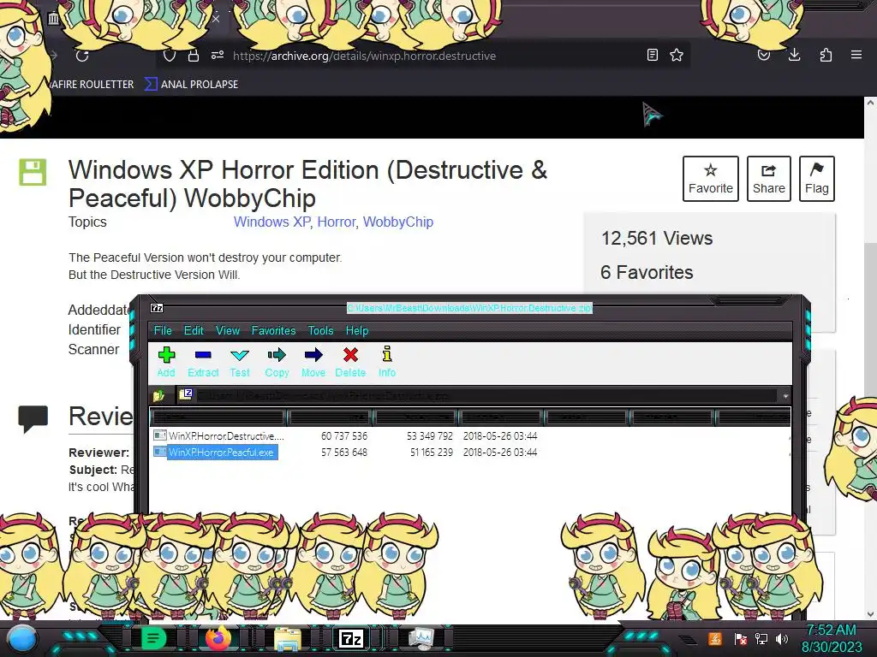Click the 7z taskbar button

351,638
